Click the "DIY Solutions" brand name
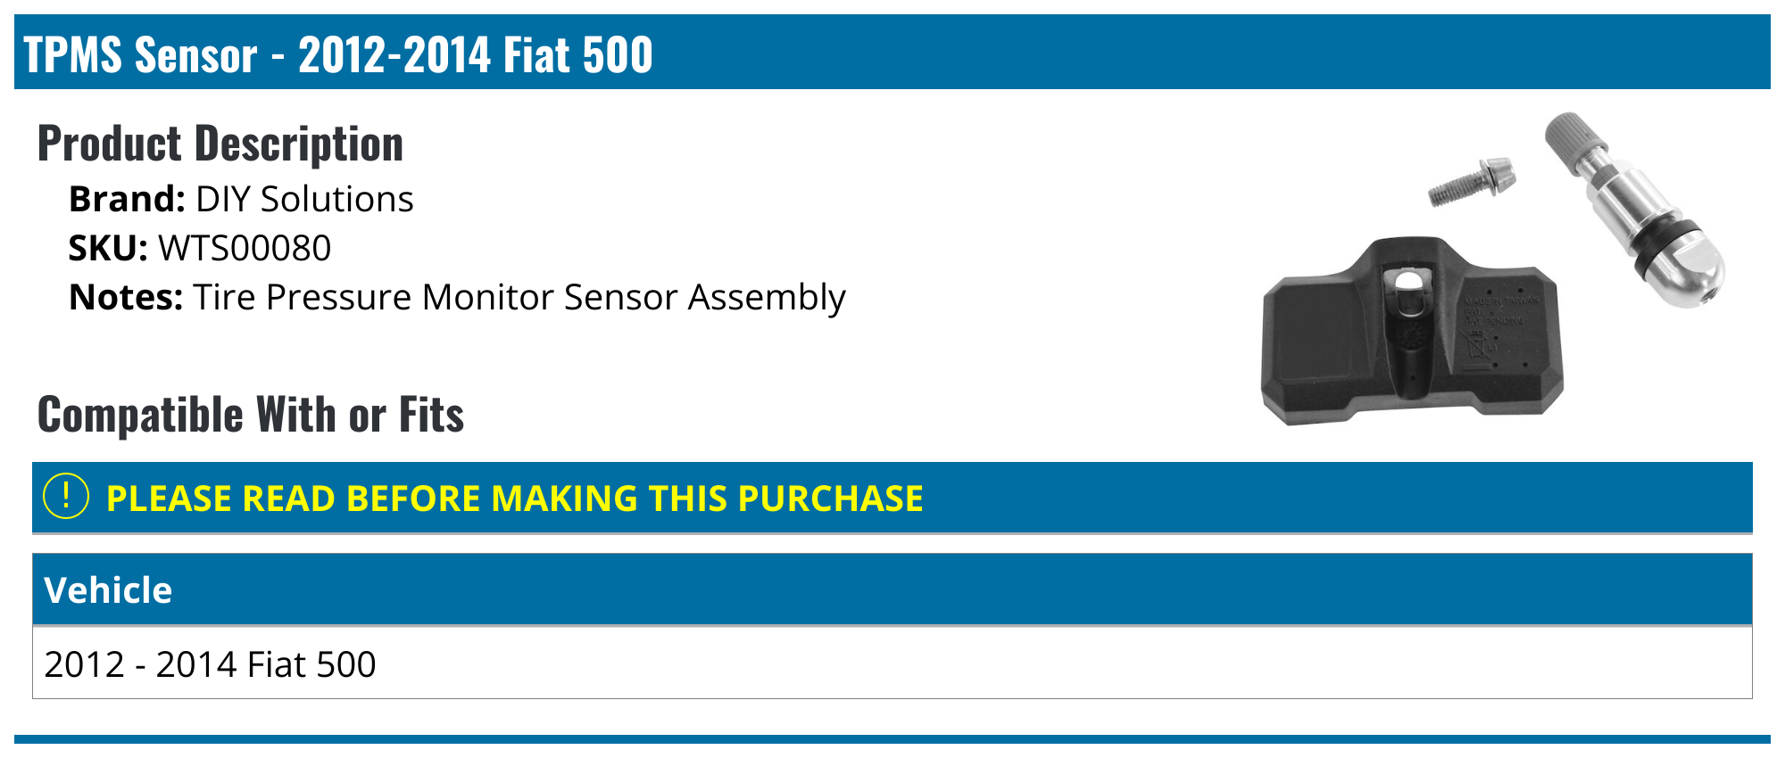This screenshot has height=758, width=1785. pos(304,200)
